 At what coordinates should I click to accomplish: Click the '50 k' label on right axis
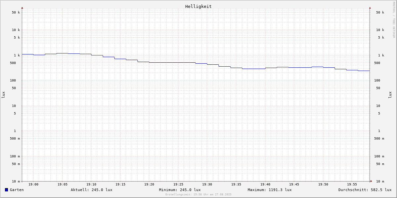point(380,13)
